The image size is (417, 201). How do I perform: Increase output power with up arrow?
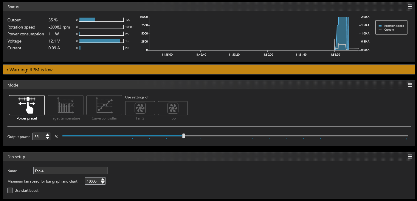tap(48, 135)
